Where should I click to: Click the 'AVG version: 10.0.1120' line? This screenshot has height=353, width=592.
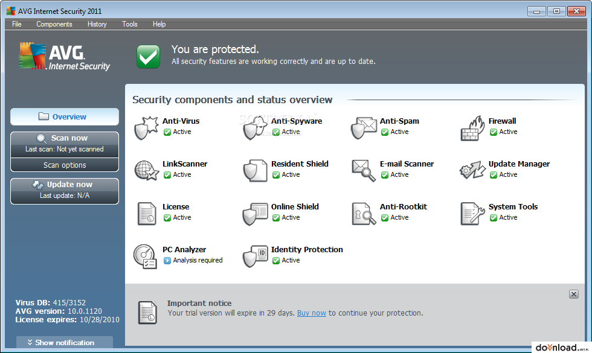pyautogui.click(x=59, y=311)
